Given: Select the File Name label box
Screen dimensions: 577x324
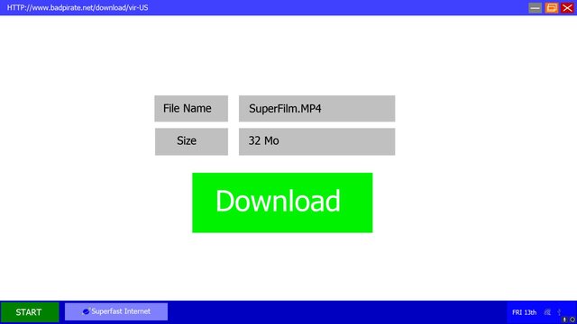Looking at the screenshot, I should point(191,108).
